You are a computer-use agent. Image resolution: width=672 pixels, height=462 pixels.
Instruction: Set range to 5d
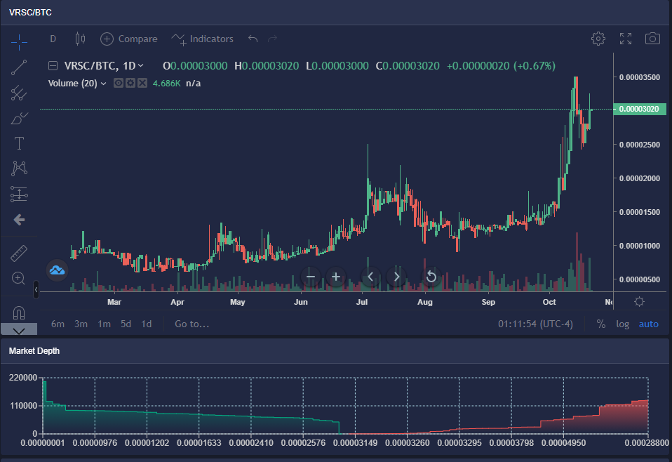[x=126, y=324]
